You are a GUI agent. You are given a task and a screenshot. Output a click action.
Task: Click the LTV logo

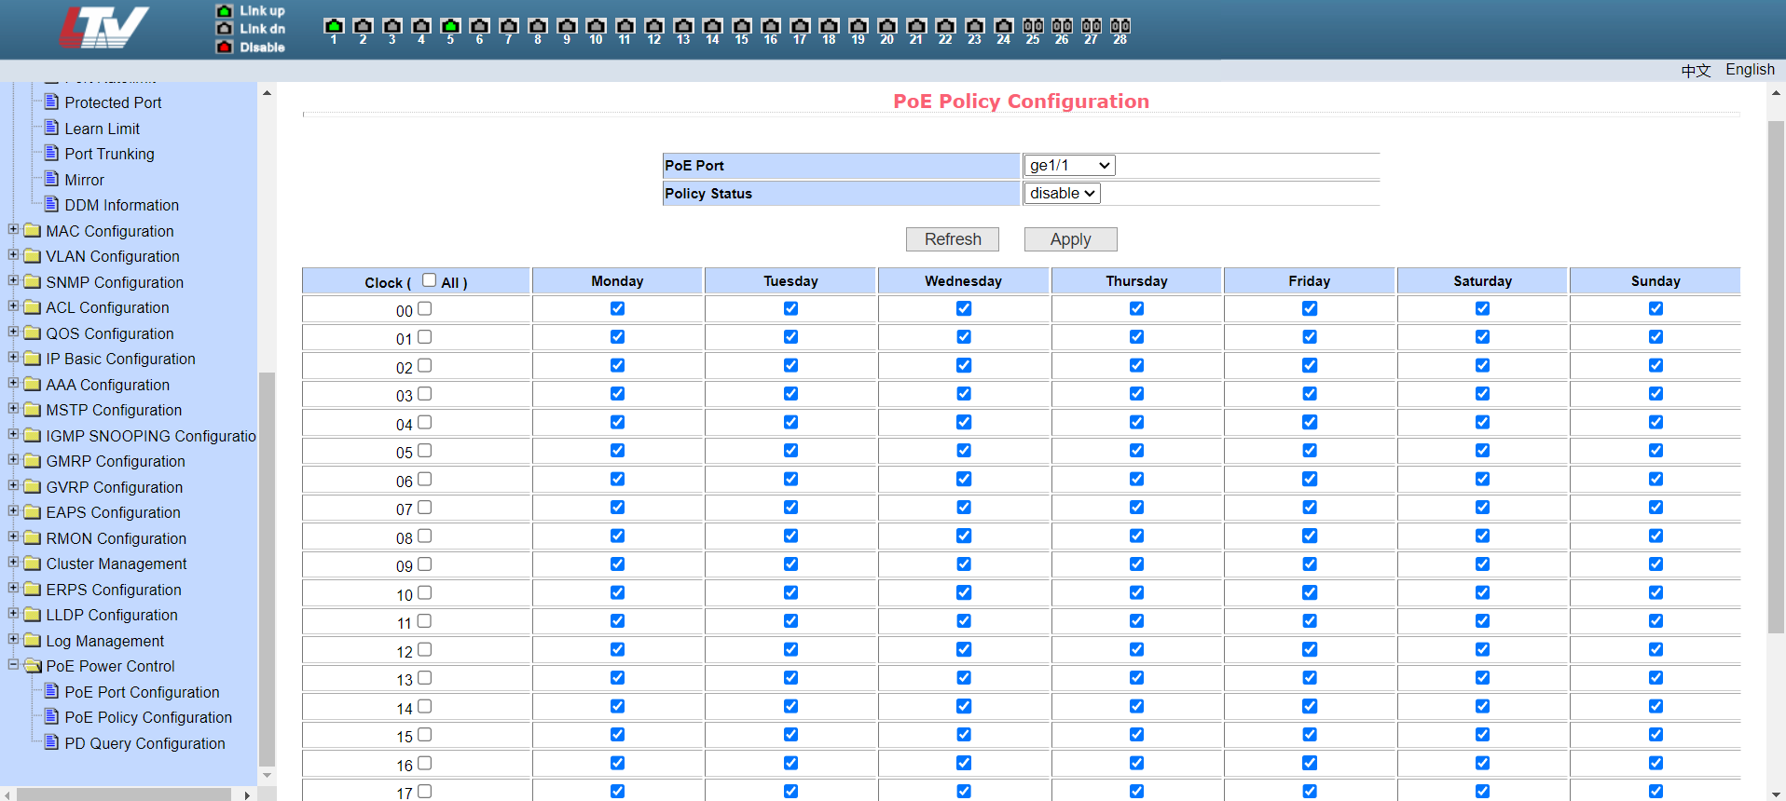coord(104,27)
